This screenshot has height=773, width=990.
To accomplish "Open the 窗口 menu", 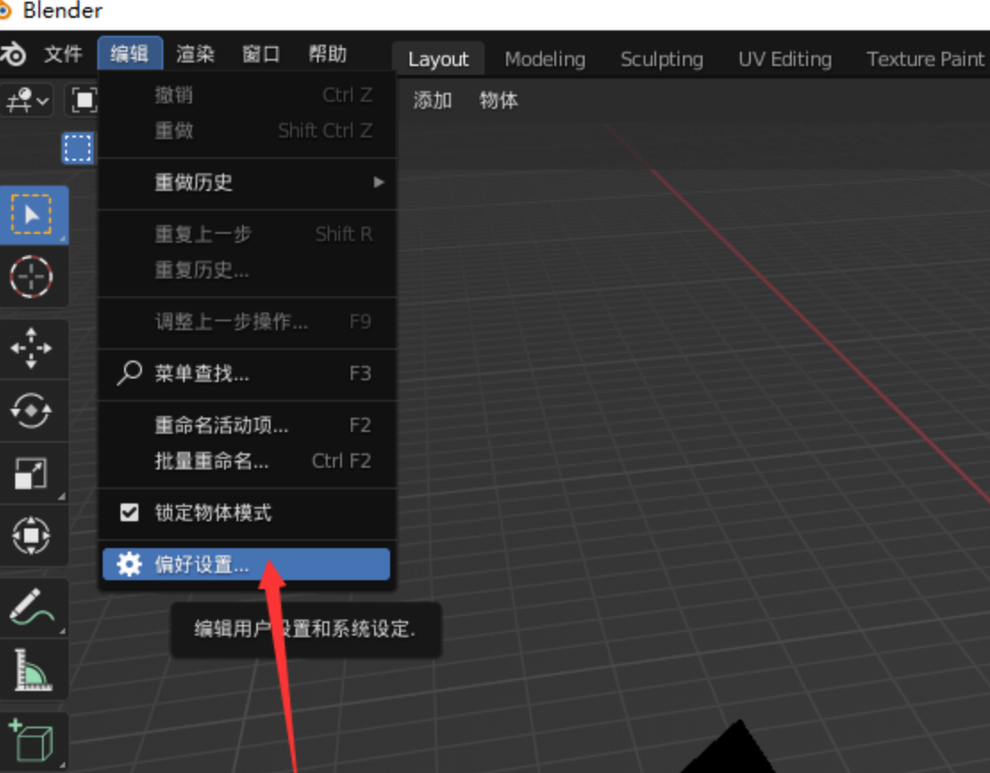I will pyautogui.click(x=262, y=54).
